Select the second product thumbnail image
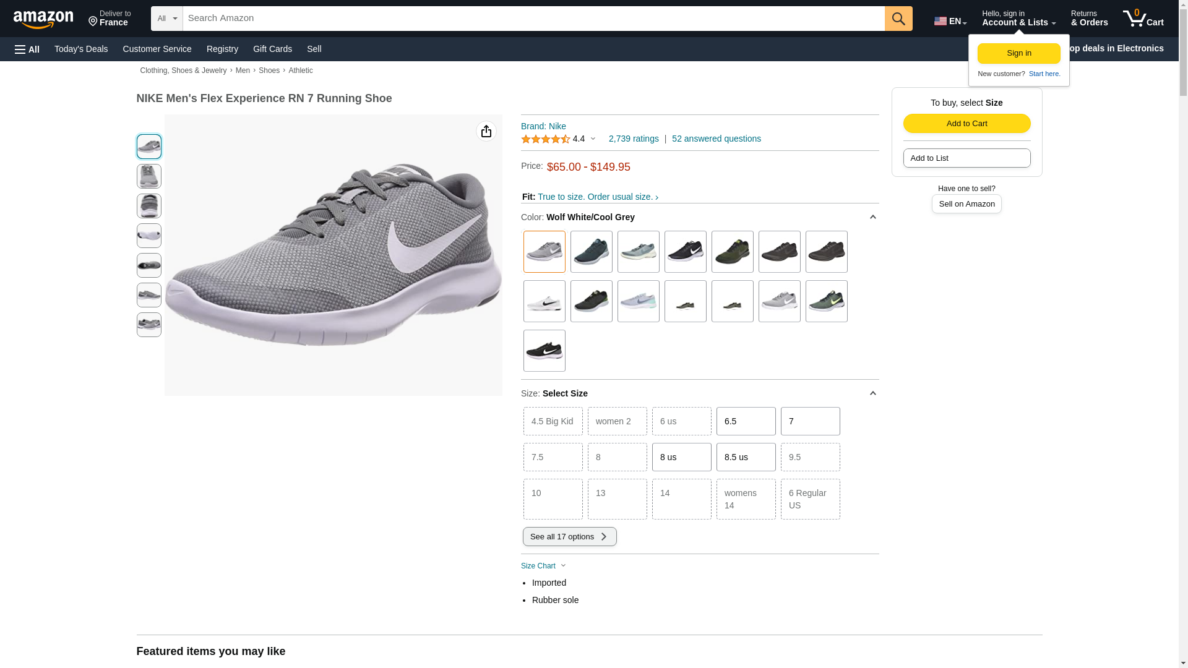The height and width of the screenshot is (668, 1188). click(x=148, y=176)
